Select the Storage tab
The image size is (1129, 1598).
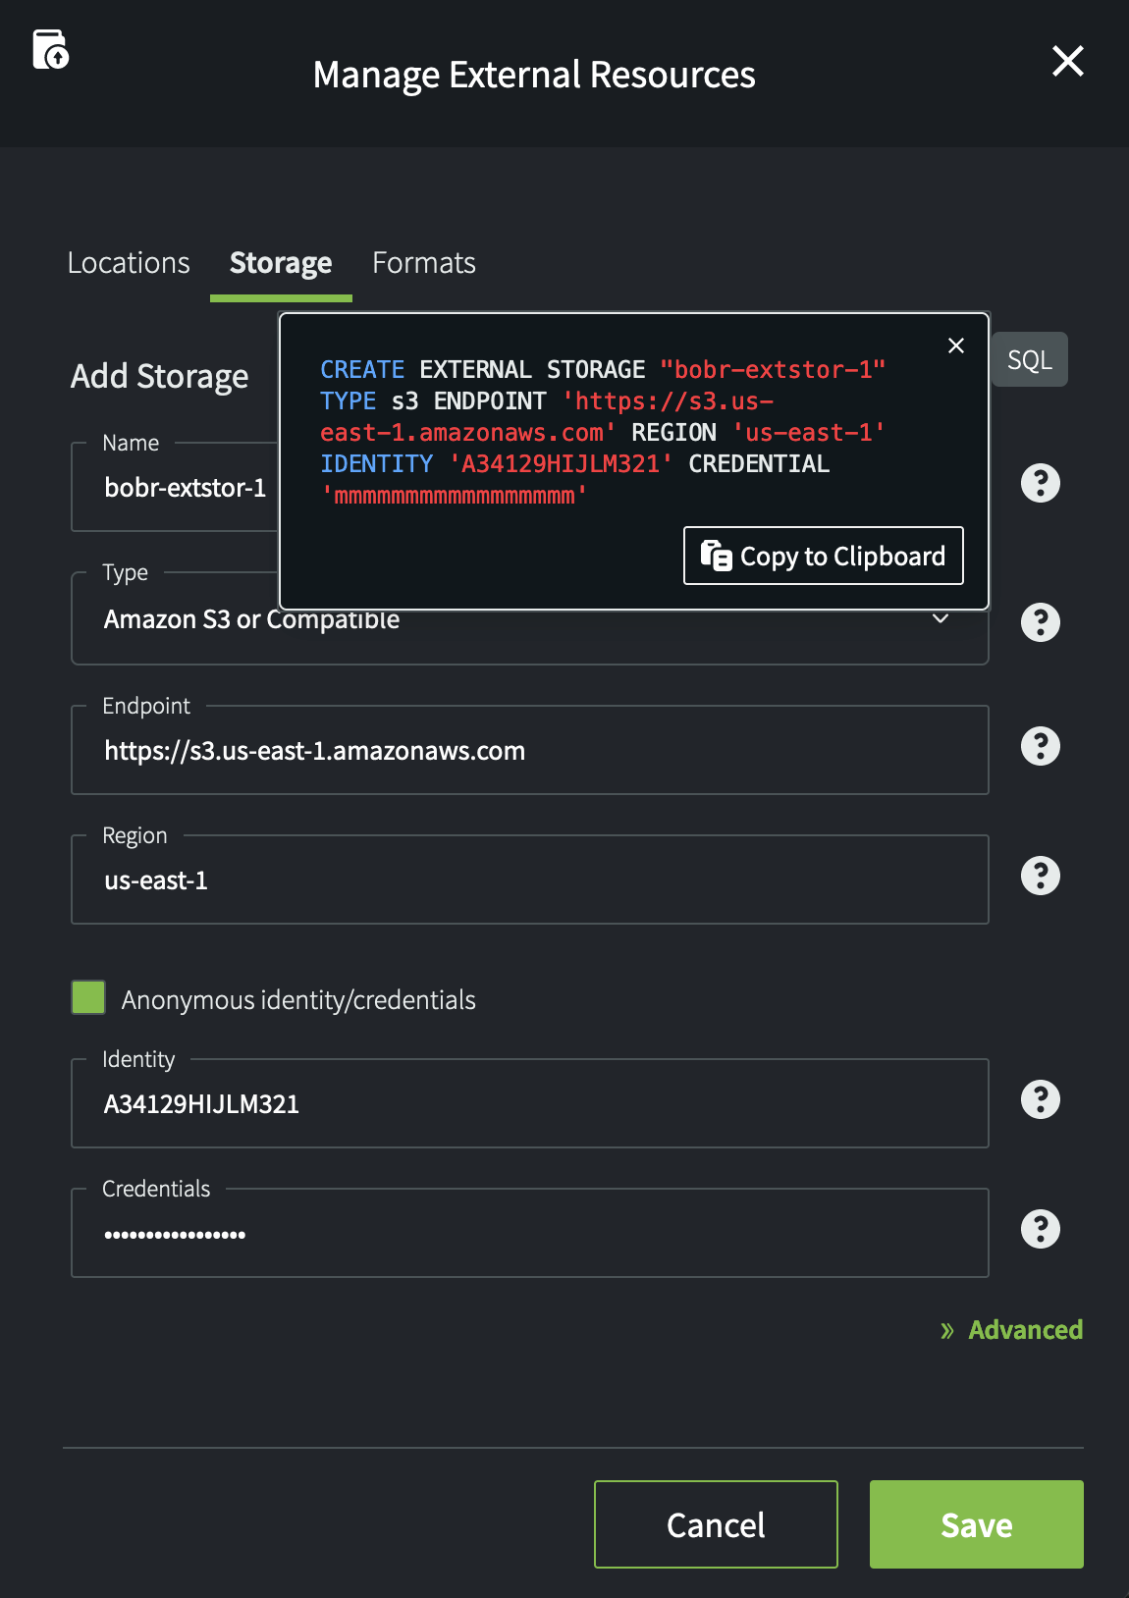tap(281, 263)
